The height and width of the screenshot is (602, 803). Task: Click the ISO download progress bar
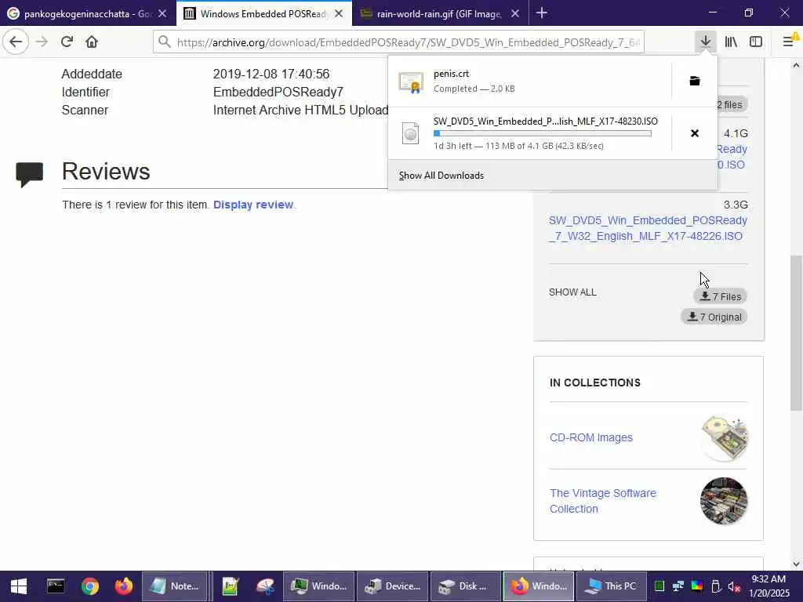click(x=543, y=133)
